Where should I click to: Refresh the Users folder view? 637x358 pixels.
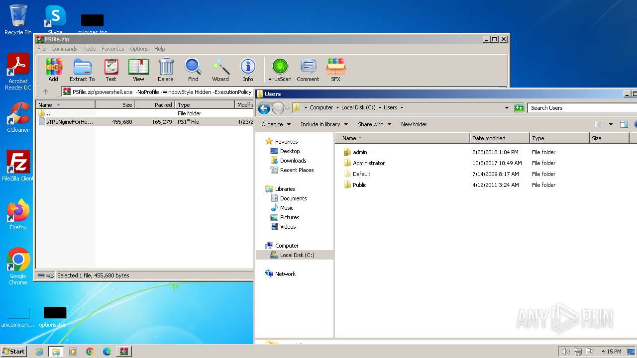pos(519,108)
